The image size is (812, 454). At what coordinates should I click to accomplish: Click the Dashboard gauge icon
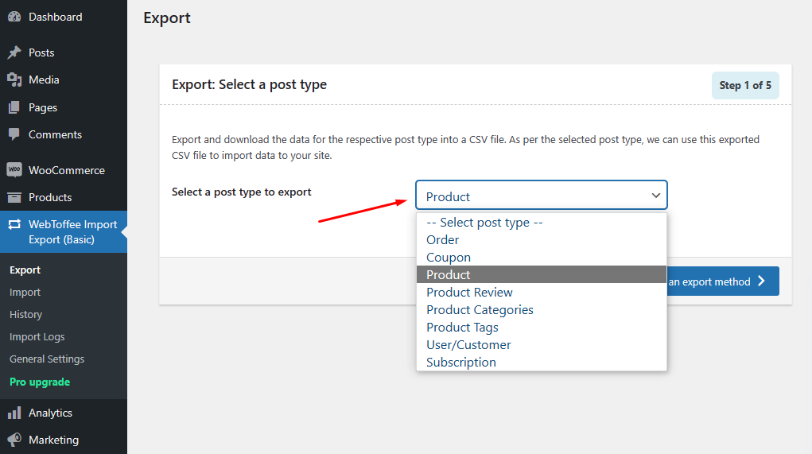tap(14, 17)
